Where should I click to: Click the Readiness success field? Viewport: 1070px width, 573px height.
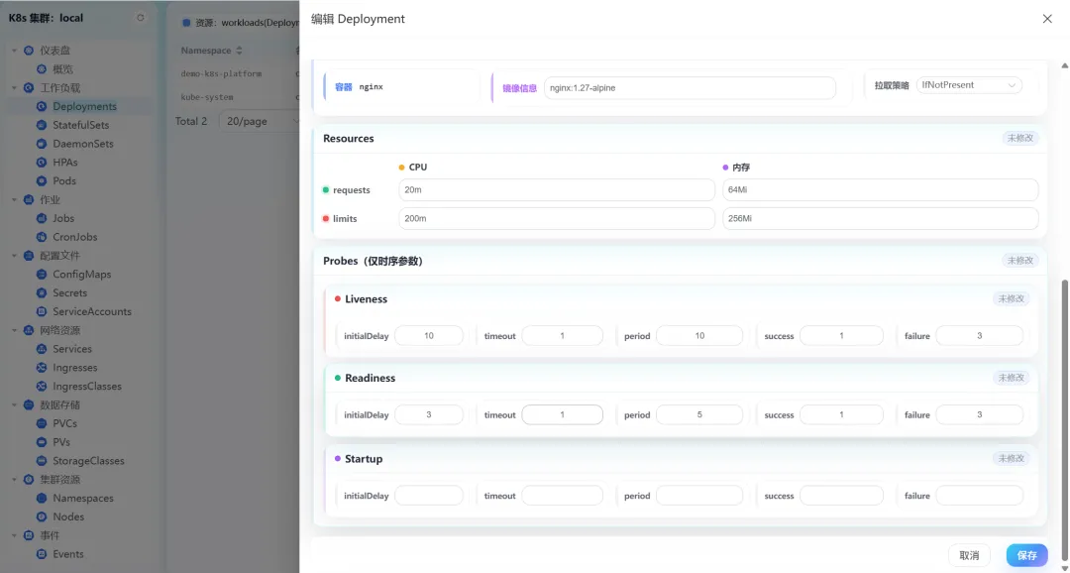[841, 415]
